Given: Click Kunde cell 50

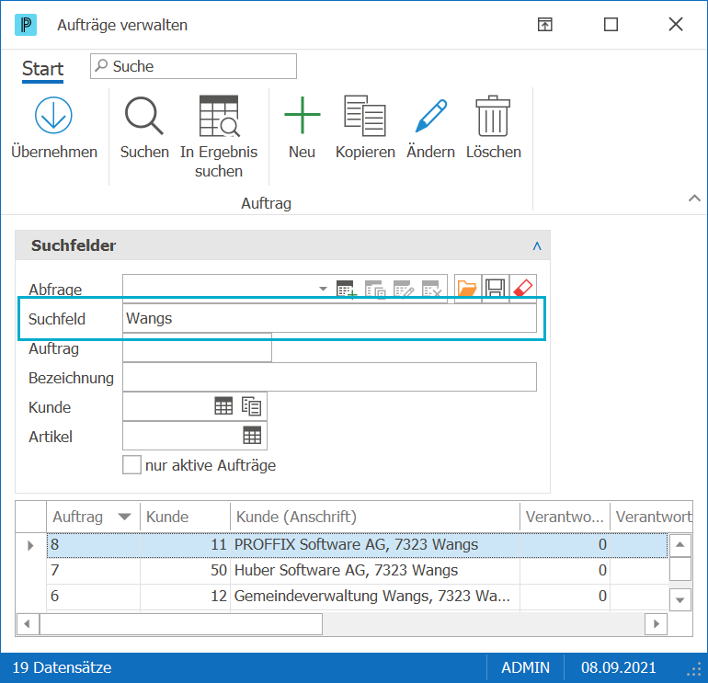Looking at the screenshot, I should tap(185, 570).
